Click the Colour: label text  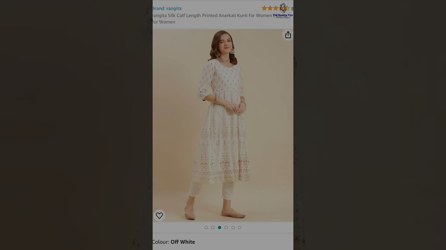coord(161,242)
